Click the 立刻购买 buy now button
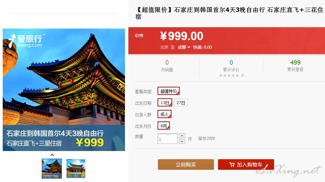The height and width of the screenshot is (182, 325). click(x=186, y=165)
